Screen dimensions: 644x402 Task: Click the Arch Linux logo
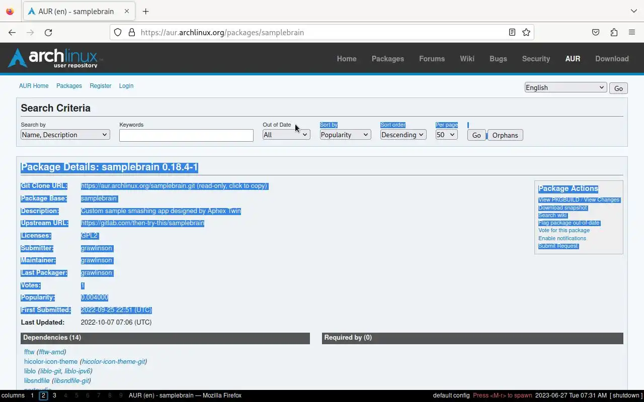tap(54, 58)
